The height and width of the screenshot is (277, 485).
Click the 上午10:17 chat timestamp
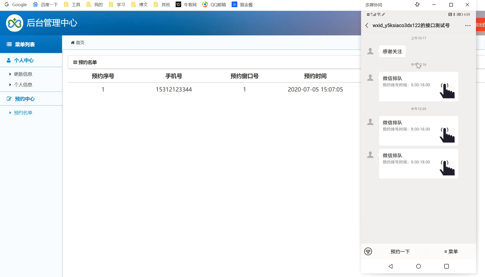click(419, 38)
